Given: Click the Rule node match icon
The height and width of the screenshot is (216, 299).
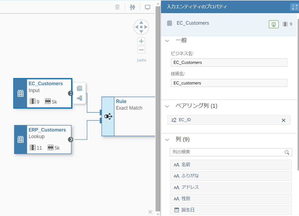Looking at the screenshot, I should pyautogui.click(x=108, y=116).
